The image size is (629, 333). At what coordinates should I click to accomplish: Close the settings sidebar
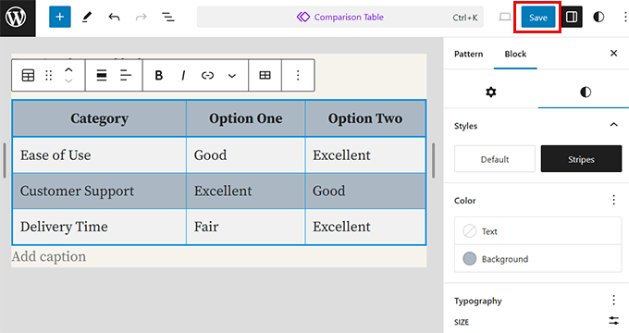613,53
